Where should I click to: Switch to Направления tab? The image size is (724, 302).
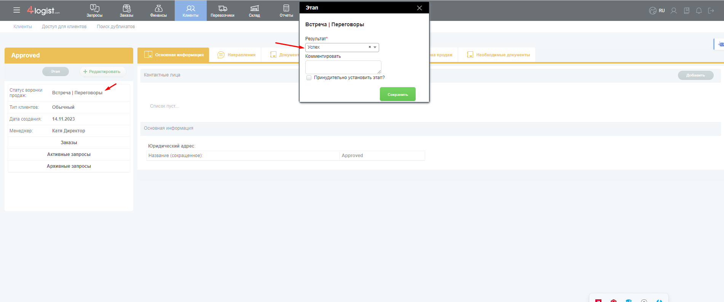pyautogui.click(x=236, y=55)
